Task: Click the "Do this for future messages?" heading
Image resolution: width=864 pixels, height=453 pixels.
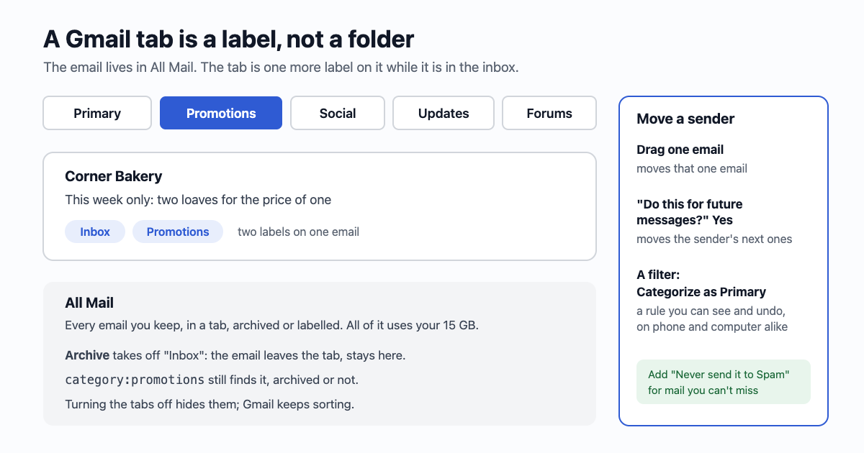Action: click(x=690, y=212)
